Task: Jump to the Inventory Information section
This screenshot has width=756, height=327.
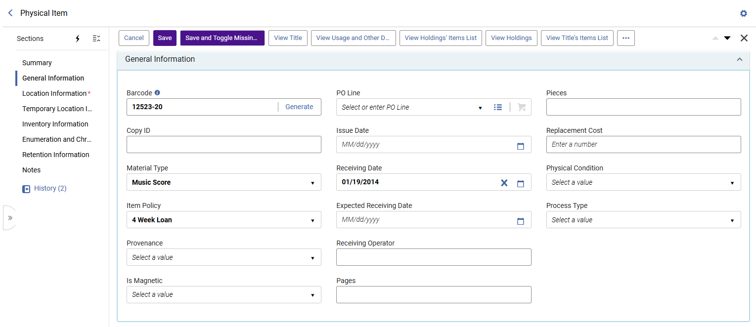Action: [55, 124]
